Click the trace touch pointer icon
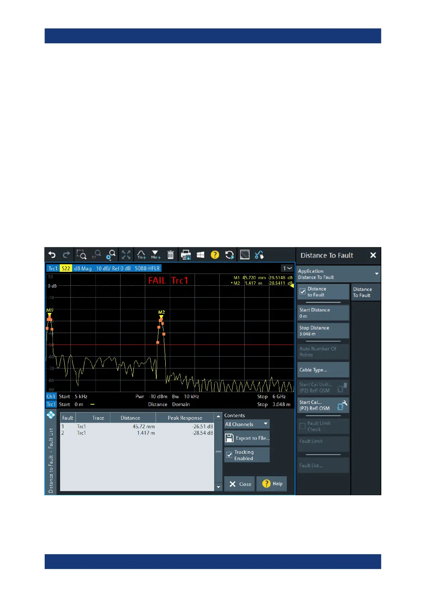This screenshot has height=603, width=426. 259,255
